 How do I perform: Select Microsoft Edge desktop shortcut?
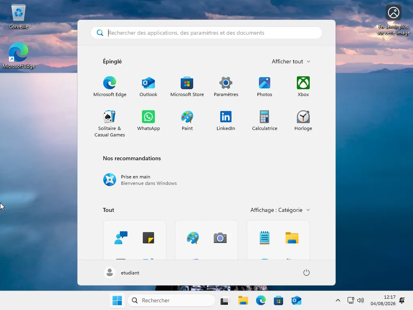(x=19, y=56)
